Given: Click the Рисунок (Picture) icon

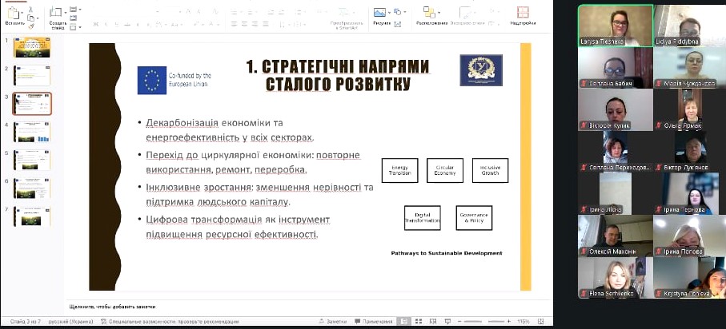Looking at the screenshot, I should click(x=379, y=13).
